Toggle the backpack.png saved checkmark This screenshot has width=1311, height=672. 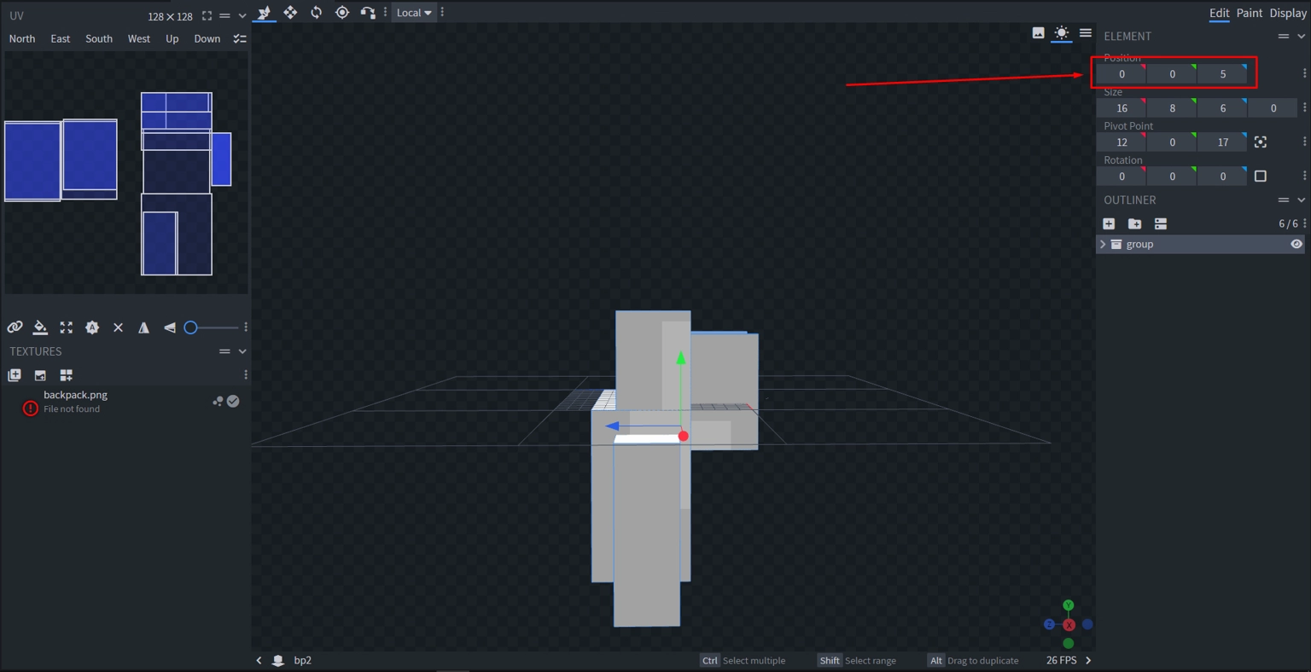coord(233,401)
